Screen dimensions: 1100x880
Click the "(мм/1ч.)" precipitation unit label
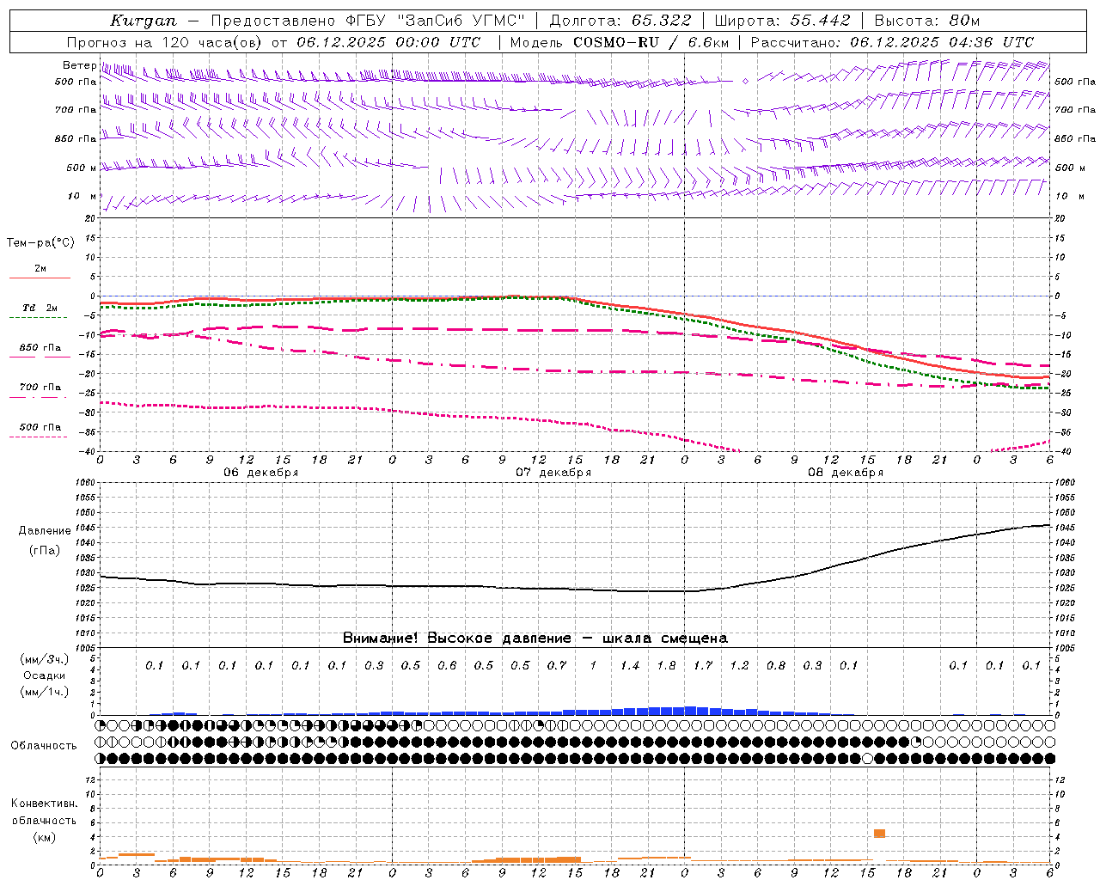point(44,692)
